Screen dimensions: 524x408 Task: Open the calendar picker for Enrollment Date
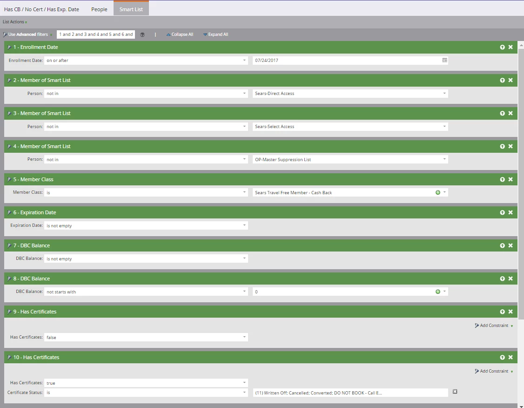(444, 60)
